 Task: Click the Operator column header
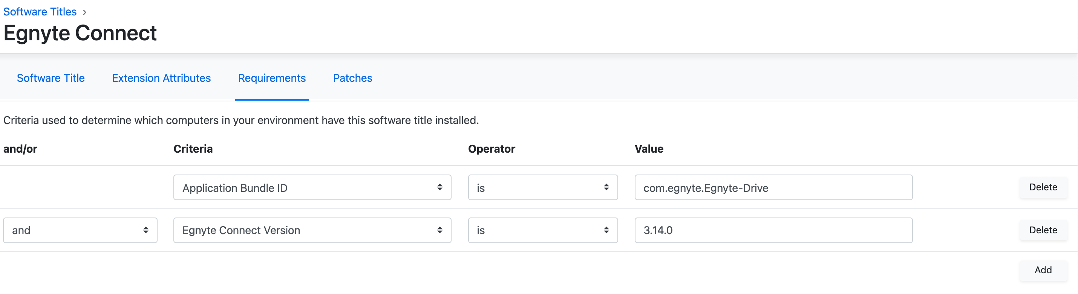491,149
